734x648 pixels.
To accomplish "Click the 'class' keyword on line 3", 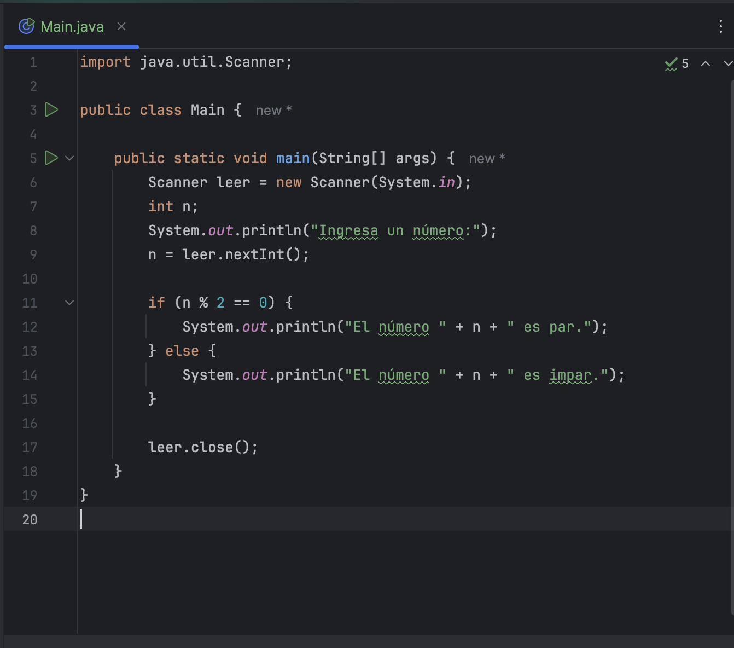I will coord(161,110).
